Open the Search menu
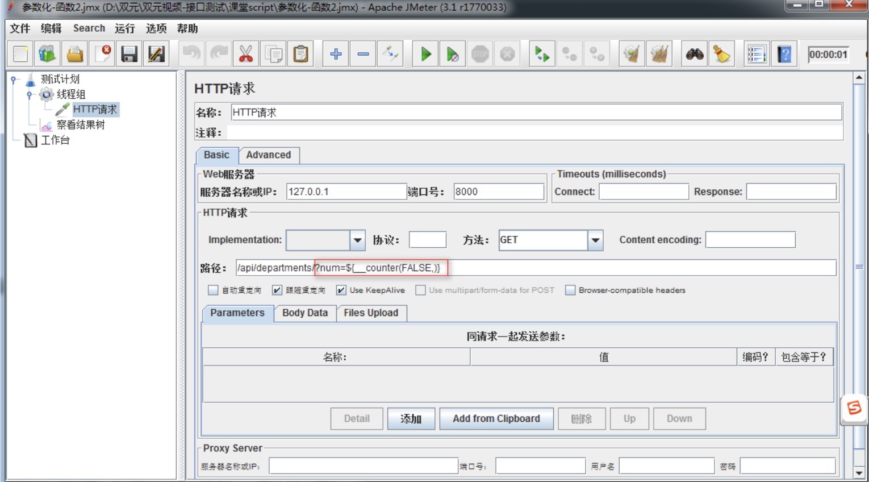869x482 pixels. pyautogui.click(x=89, y=28)
